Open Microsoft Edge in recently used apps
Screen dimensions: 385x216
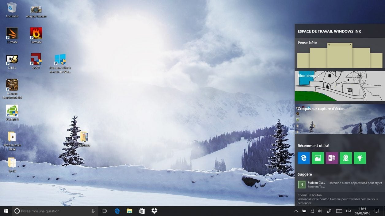click(303, 158)
